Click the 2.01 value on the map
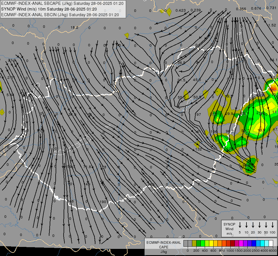 click(x=11, y=77)
